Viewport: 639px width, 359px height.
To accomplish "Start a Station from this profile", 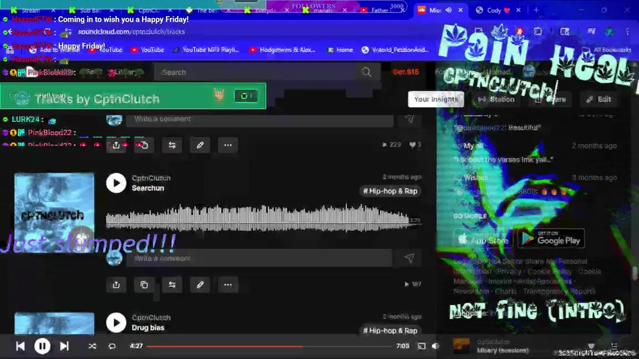I will [496, 99].
